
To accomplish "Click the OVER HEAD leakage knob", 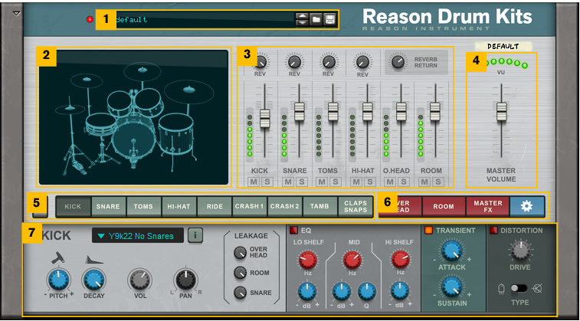I will 240,253.
